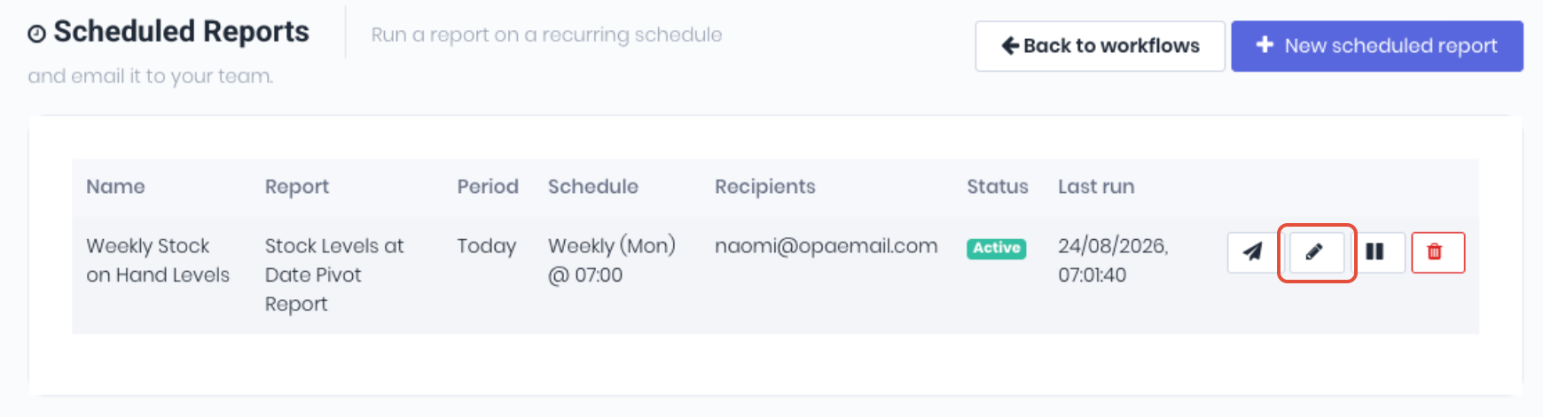Click the back arrow on Back to workflows
The height and width of the screenshot is (417, 1543).
point(1009,46)
